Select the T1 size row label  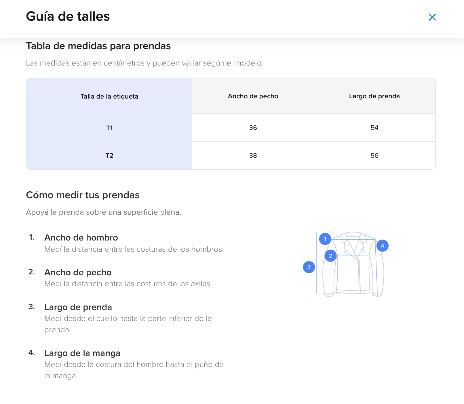[x=109, y=128]
